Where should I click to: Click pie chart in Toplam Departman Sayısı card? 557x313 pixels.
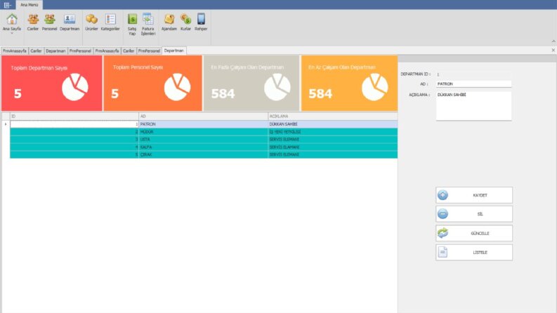(75, 87)
